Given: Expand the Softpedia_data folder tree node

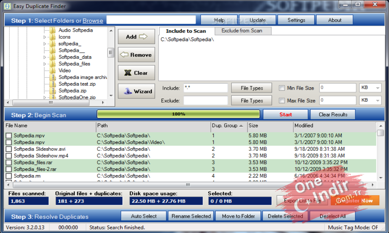Looking at the screenshot, I should pyautogui.click(x=45, y=57).
